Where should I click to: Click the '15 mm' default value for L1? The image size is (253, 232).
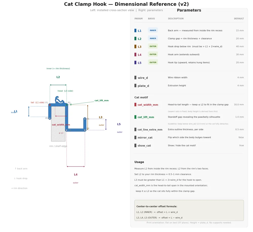[x=240, y=31]
